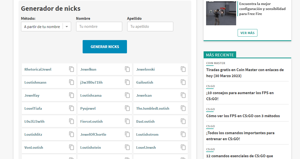Click the Ver Más button
Screen dimensions: 300x159
click(x=247, y=33)
